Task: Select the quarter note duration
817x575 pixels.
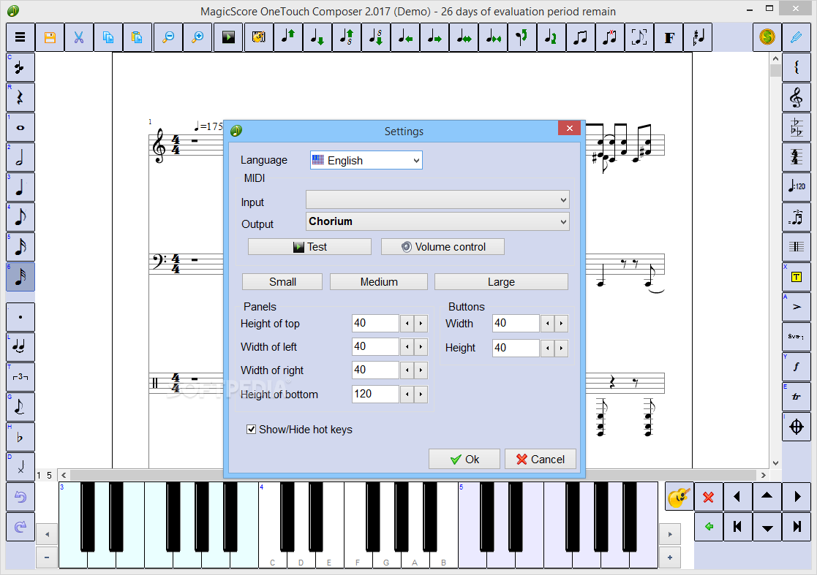Action: point(20,187)
